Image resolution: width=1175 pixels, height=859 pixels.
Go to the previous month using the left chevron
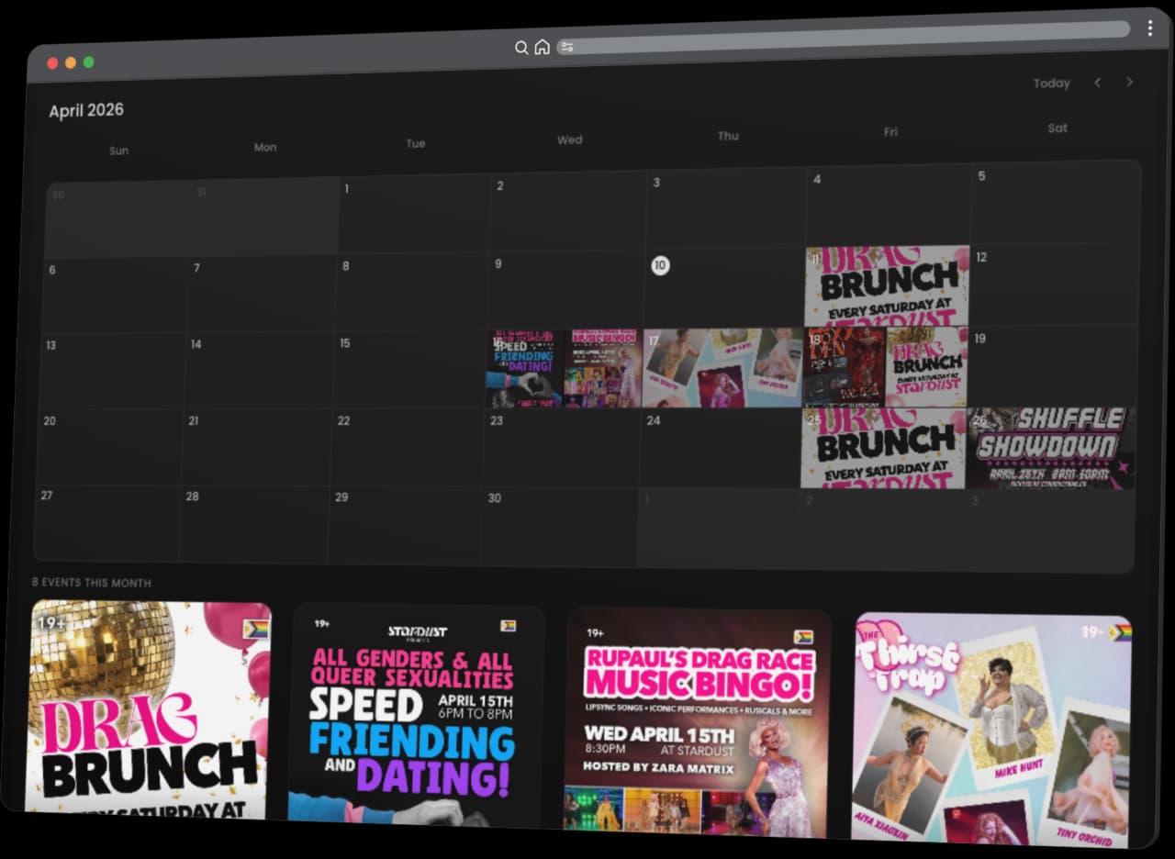pos(1098,83)
